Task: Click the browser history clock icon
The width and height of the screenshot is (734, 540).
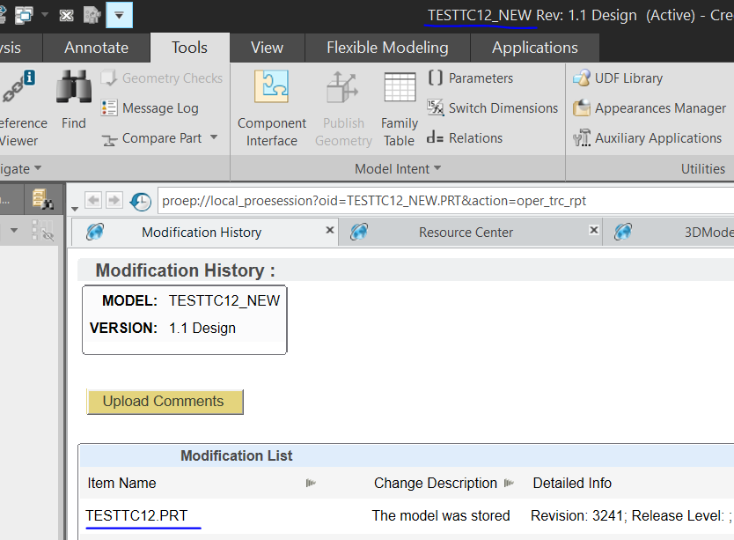Action: [140, 202]
